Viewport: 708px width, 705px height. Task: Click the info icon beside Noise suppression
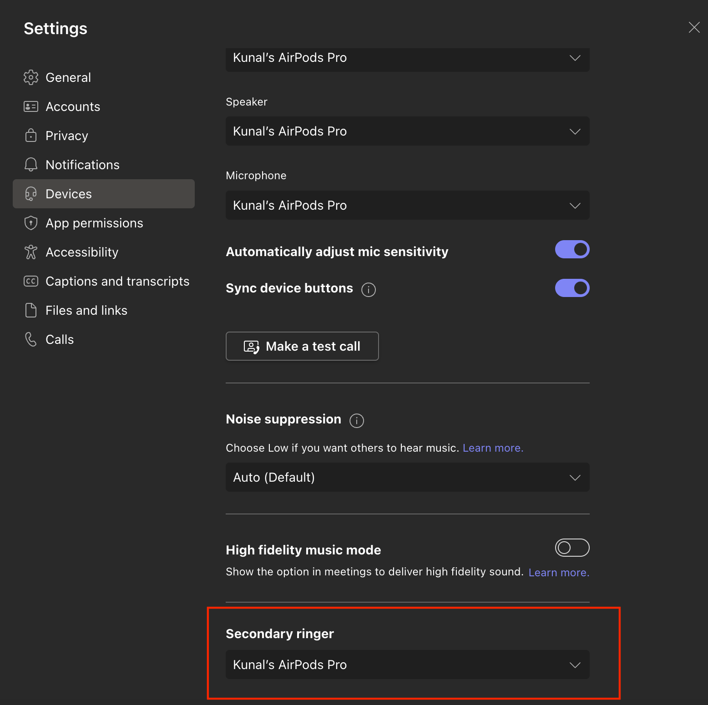pyautogui.click(x=357, y=420)
